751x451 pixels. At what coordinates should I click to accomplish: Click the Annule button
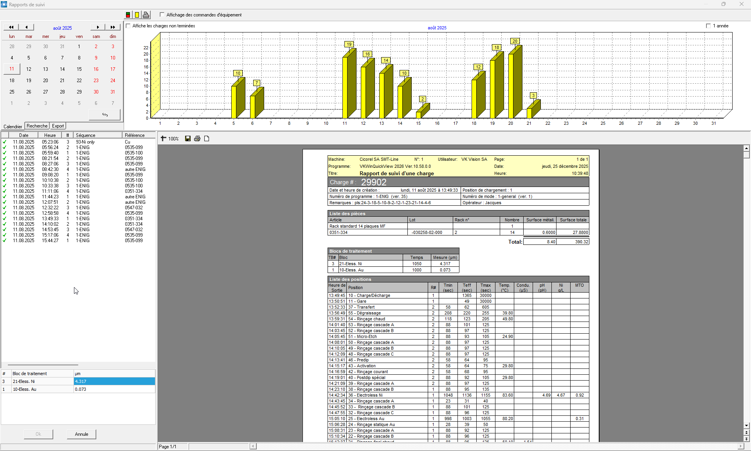[x=81, y=434]
